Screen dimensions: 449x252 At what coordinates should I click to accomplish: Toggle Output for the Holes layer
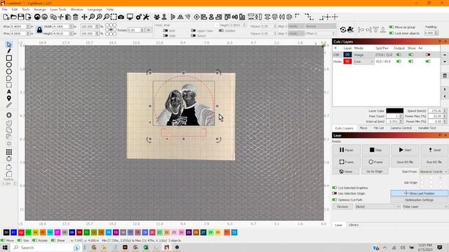pyautogui.click(x=398, y=62)
